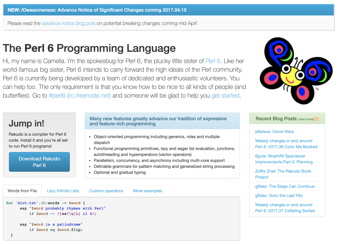Click the Download Rakudo Perl 6 button
This screenshot has width=341, height=244.
click(39, 162)
